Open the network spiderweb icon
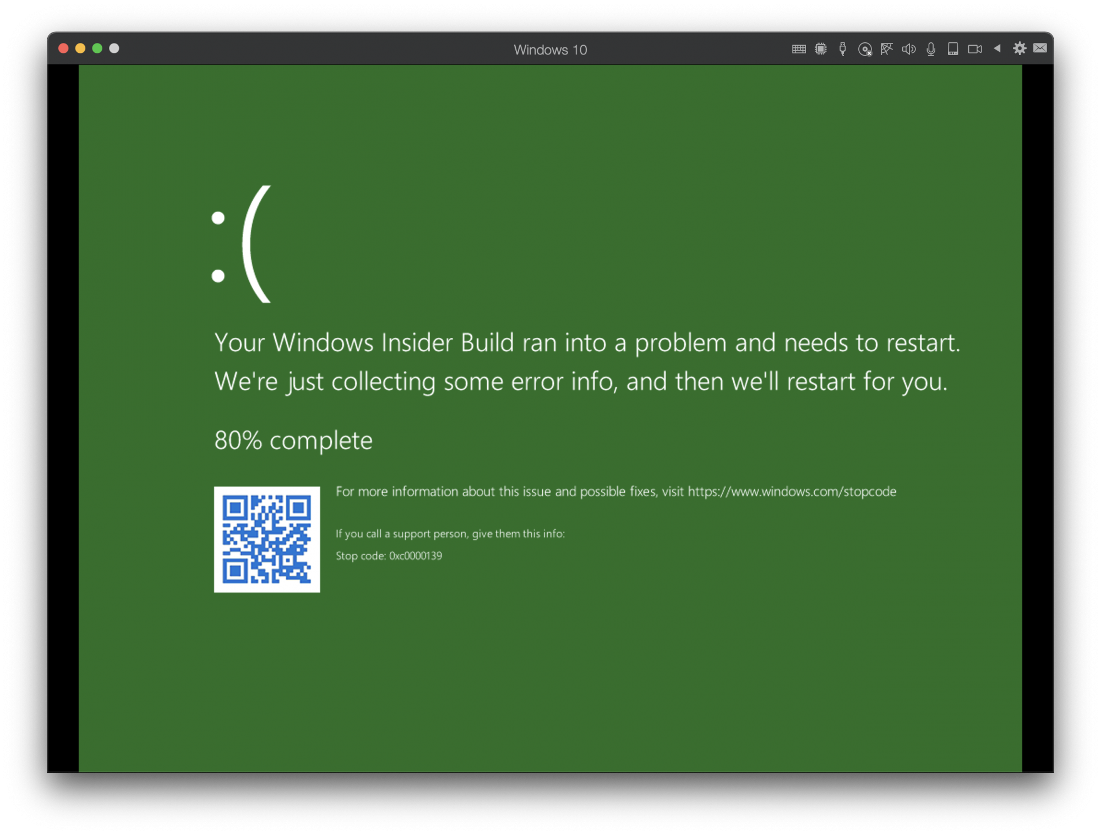This screenshot has width=1101, height=835. [x=886, y=49]
